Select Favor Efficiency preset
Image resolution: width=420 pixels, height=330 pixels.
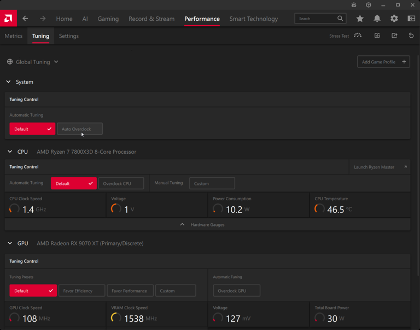(x=81, y=291)
